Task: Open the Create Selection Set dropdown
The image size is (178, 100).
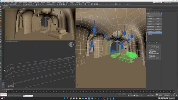Action: click(51, 4)
